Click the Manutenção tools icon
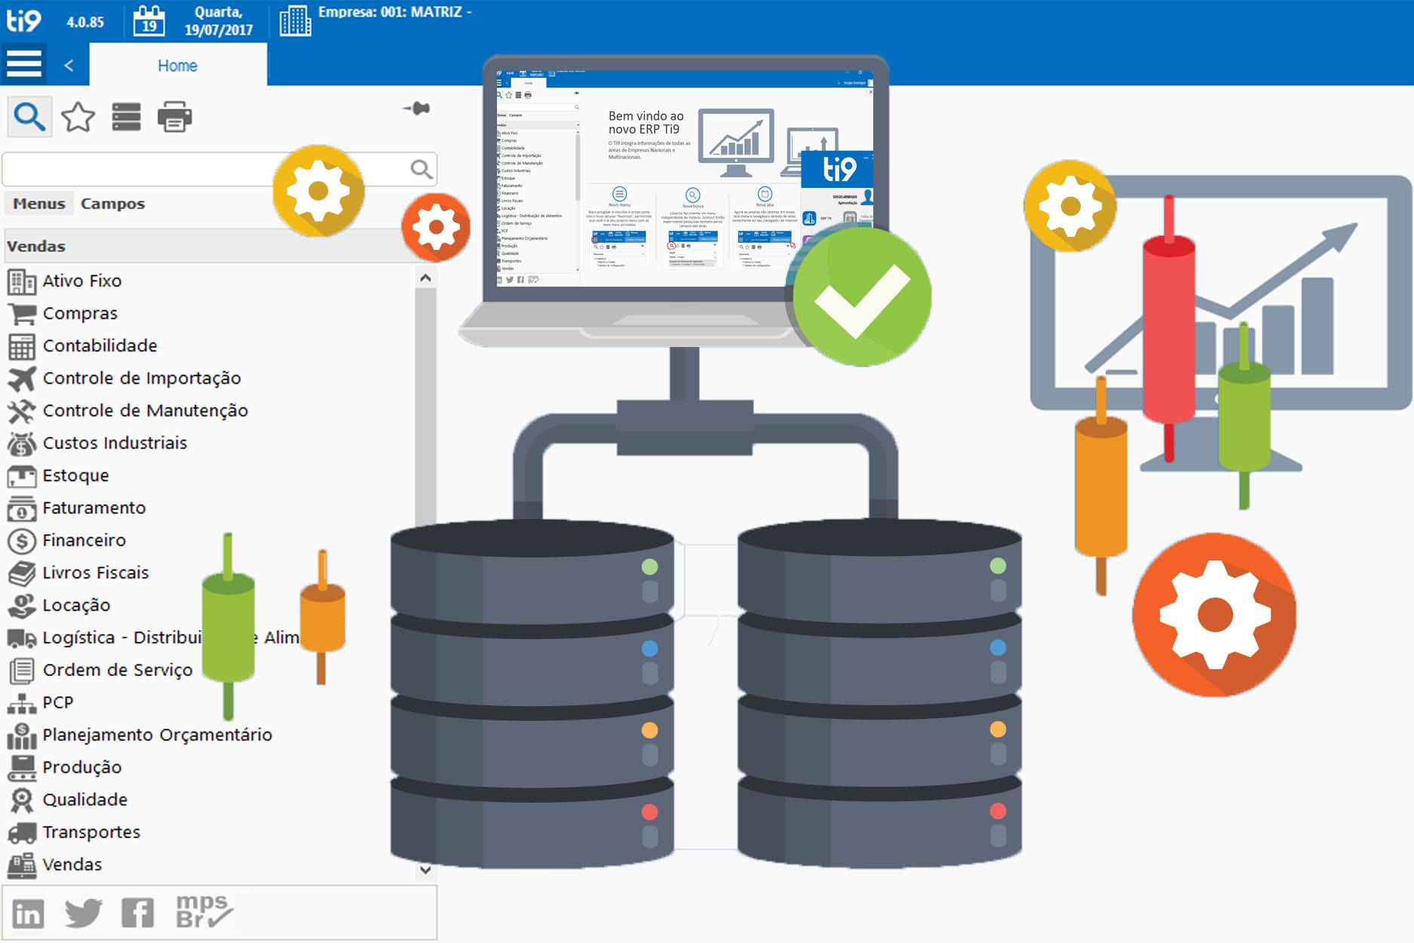 point(21,411)
